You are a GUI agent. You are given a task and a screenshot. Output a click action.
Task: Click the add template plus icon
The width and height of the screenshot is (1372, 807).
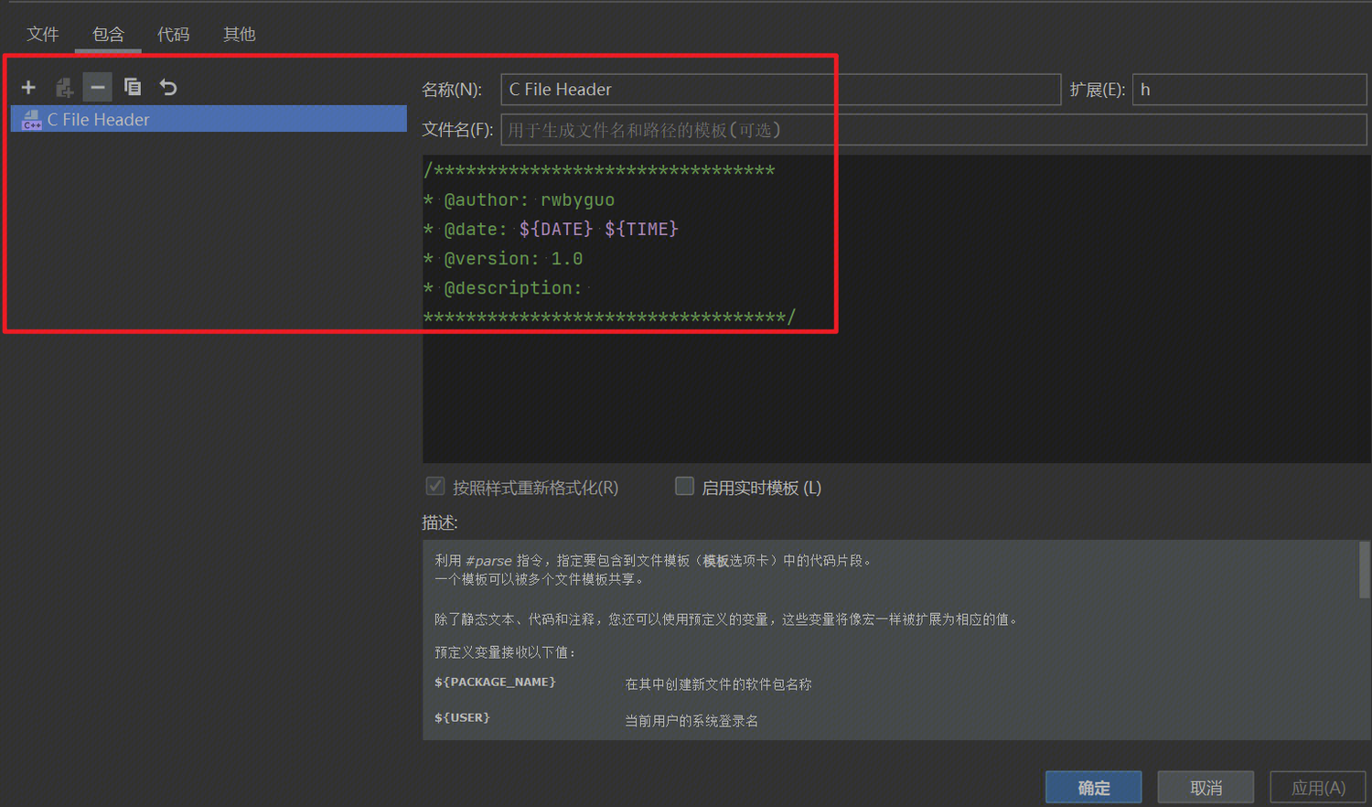tap(28, 87)
